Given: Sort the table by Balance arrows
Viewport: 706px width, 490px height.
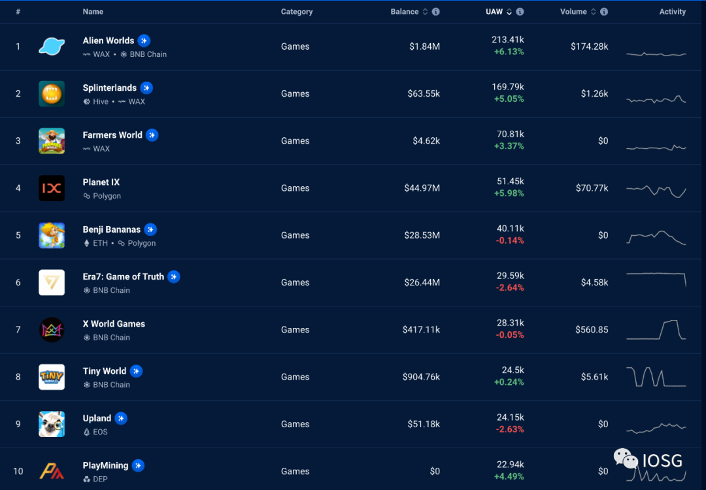Looking at the screenshot, I should point(425,12).
